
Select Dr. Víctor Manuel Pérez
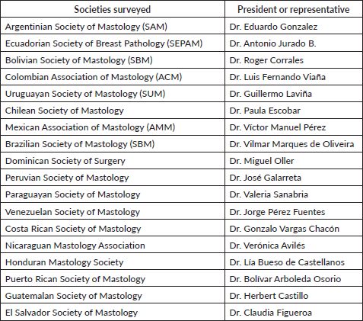coord(278,127)
